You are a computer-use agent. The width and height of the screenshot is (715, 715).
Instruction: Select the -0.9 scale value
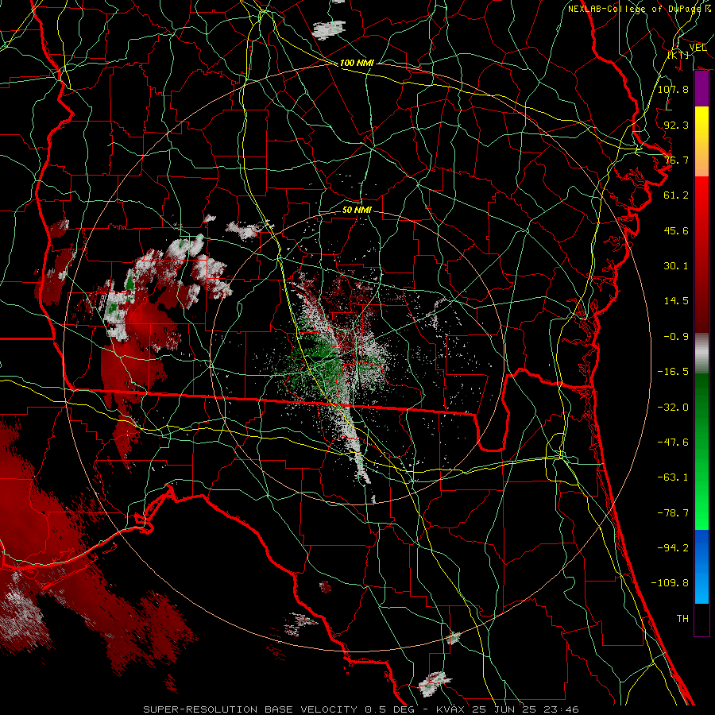coord(676,337)
